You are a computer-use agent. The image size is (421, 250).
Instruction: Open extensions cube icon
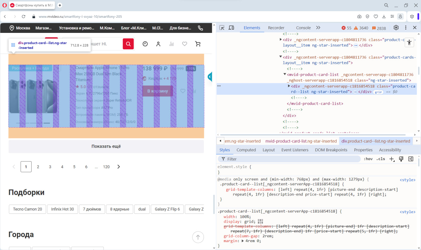[412, 16]
